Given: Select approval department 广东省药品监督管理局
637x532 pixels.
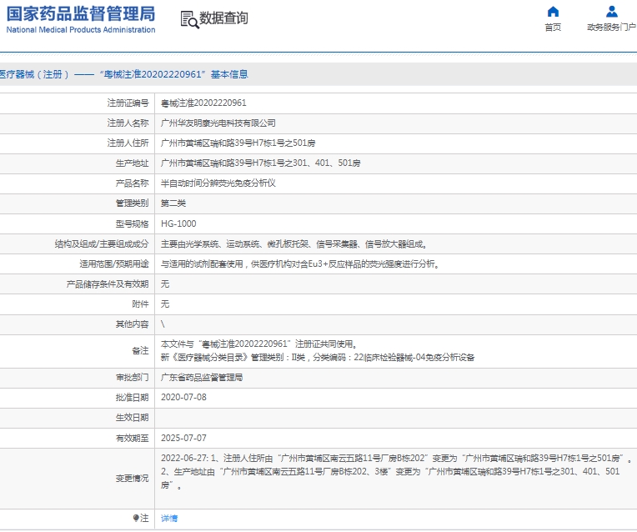Looking at the screenshot, I should coord(202,378).
